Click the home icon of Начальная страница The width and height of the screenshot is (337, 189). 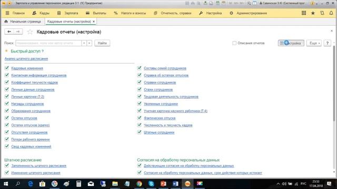point(6,22)
